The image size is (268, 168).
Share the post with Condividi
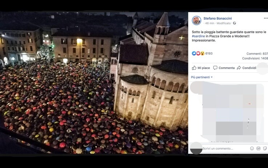[x=247, y=68]
